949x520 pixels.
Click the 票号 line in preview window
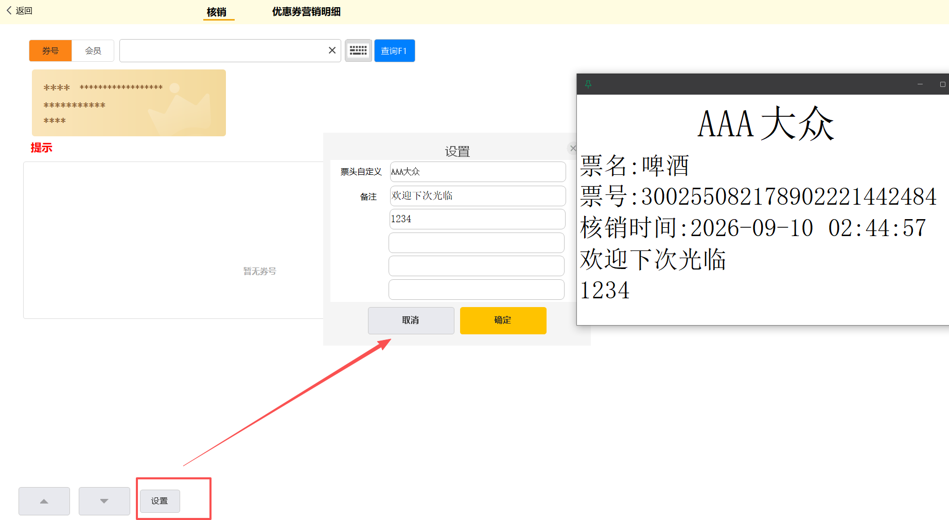point(759,196)
